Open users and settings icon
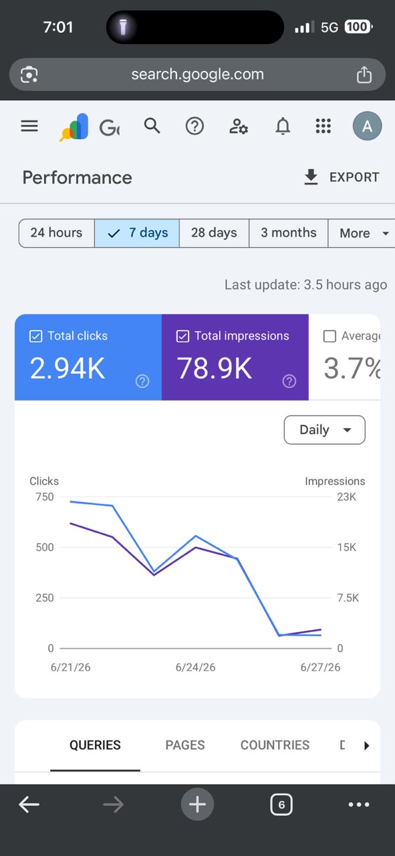This screenshot has height=856, width=395. (x=239, y=126)
